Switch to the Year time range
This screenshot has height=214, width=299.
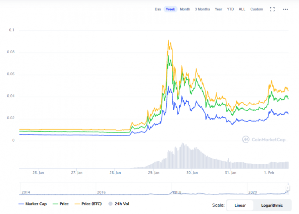pyautogui.click(x=218, y=9)
